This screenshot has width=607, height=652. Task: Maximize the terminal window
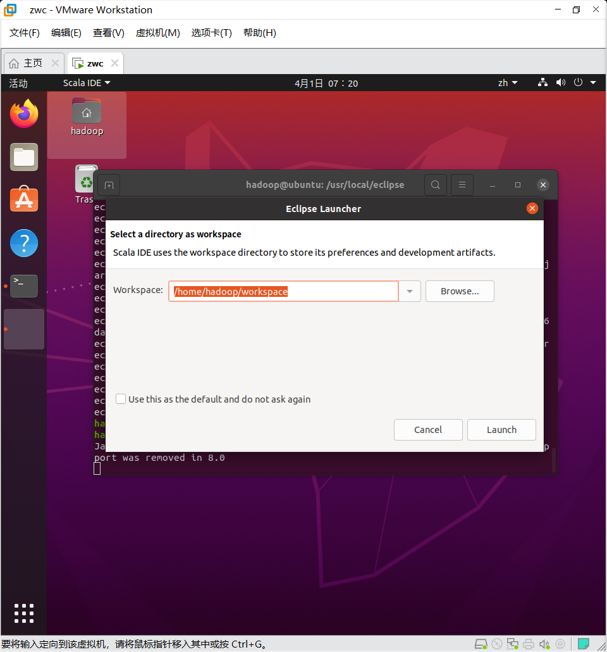click(518, 185)
